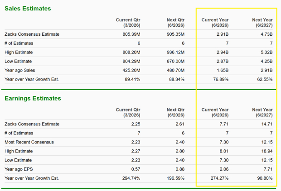Click the Earnings Estimates section heading
The height and width of the screenshot is (191, 281).
[33, 98]
